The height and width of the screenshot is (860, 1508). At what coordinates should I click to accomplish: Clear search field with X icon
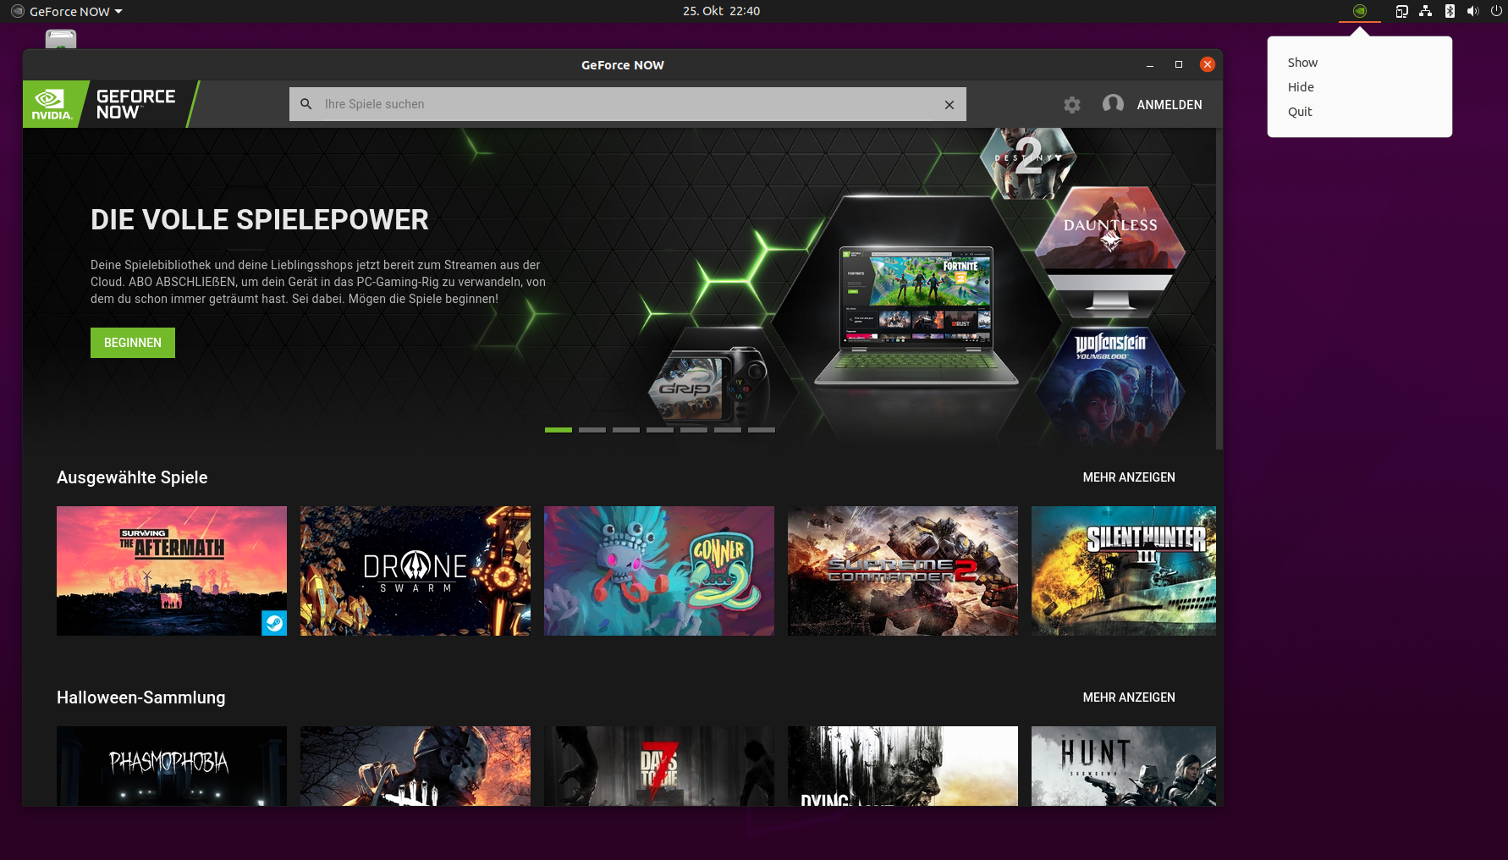click(949, 104)
